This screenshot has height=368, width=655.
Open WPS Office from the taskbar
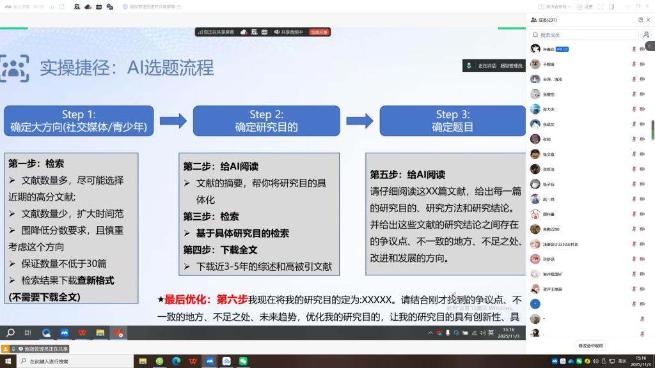tap(193, 361)
